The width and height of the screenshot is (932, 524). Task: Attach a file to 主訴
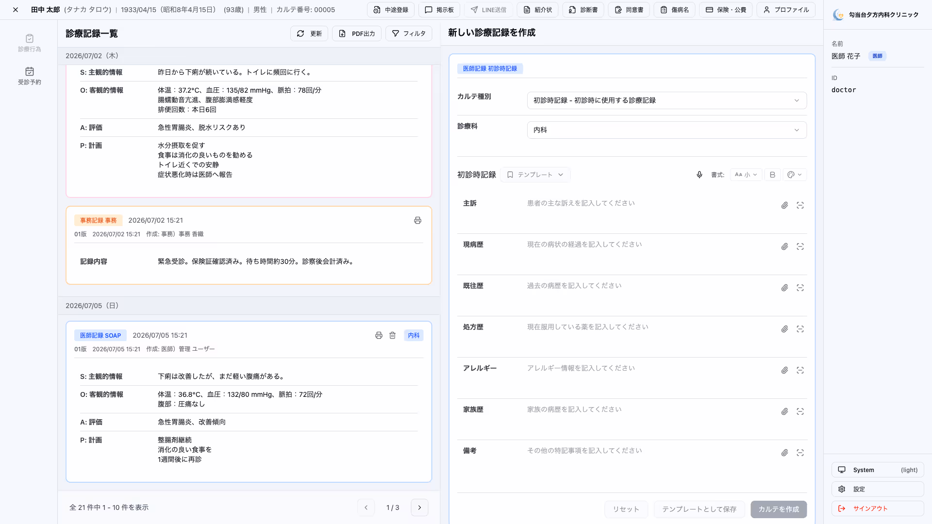pos(784,205)
